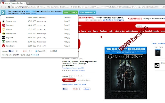
Task: Open the Amazon.com merchant link
Action: pyautogui.click(x=11, y=21)
